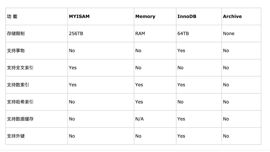Click InnoDB's Yes in 支持外键 row

[181, 136]
